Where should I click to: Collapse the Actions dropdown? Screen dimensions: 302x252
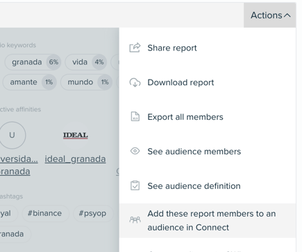pyautogui.click(x=270, y=15)
